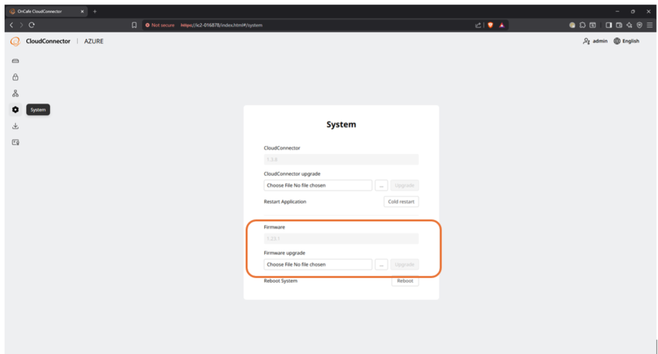Image resolution: width=658 pixels, height=354 pixels.
Task: Click the Reboot System label
Action: coord(280,281)
